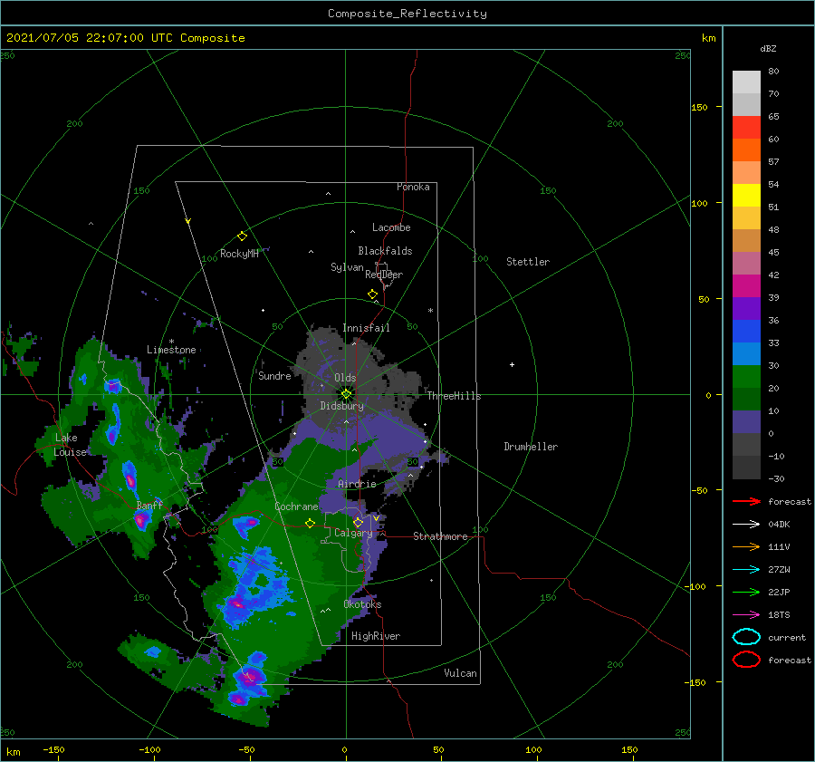Click the red forecast arrow legend icon
Viewport: 815px width, 762px height.
tap(746, 501)
